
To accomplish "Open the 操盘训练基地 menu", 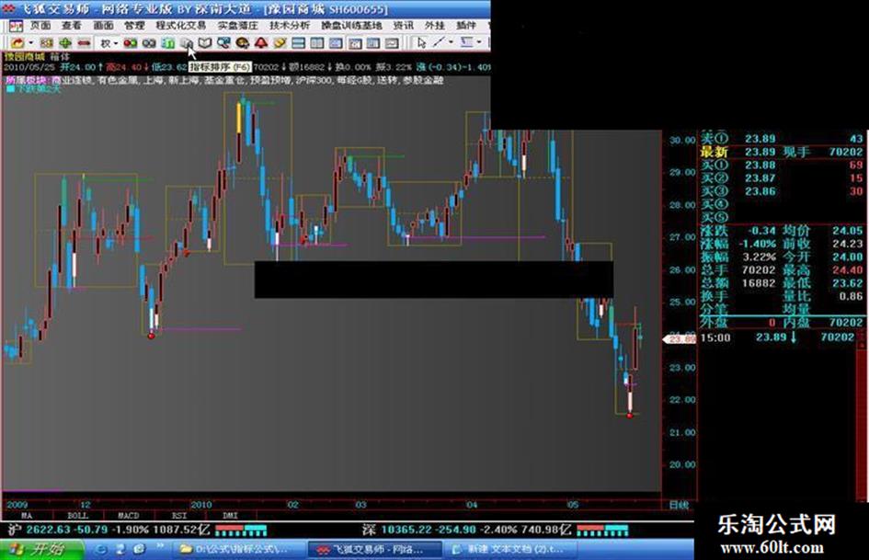I will coord(351,26).
